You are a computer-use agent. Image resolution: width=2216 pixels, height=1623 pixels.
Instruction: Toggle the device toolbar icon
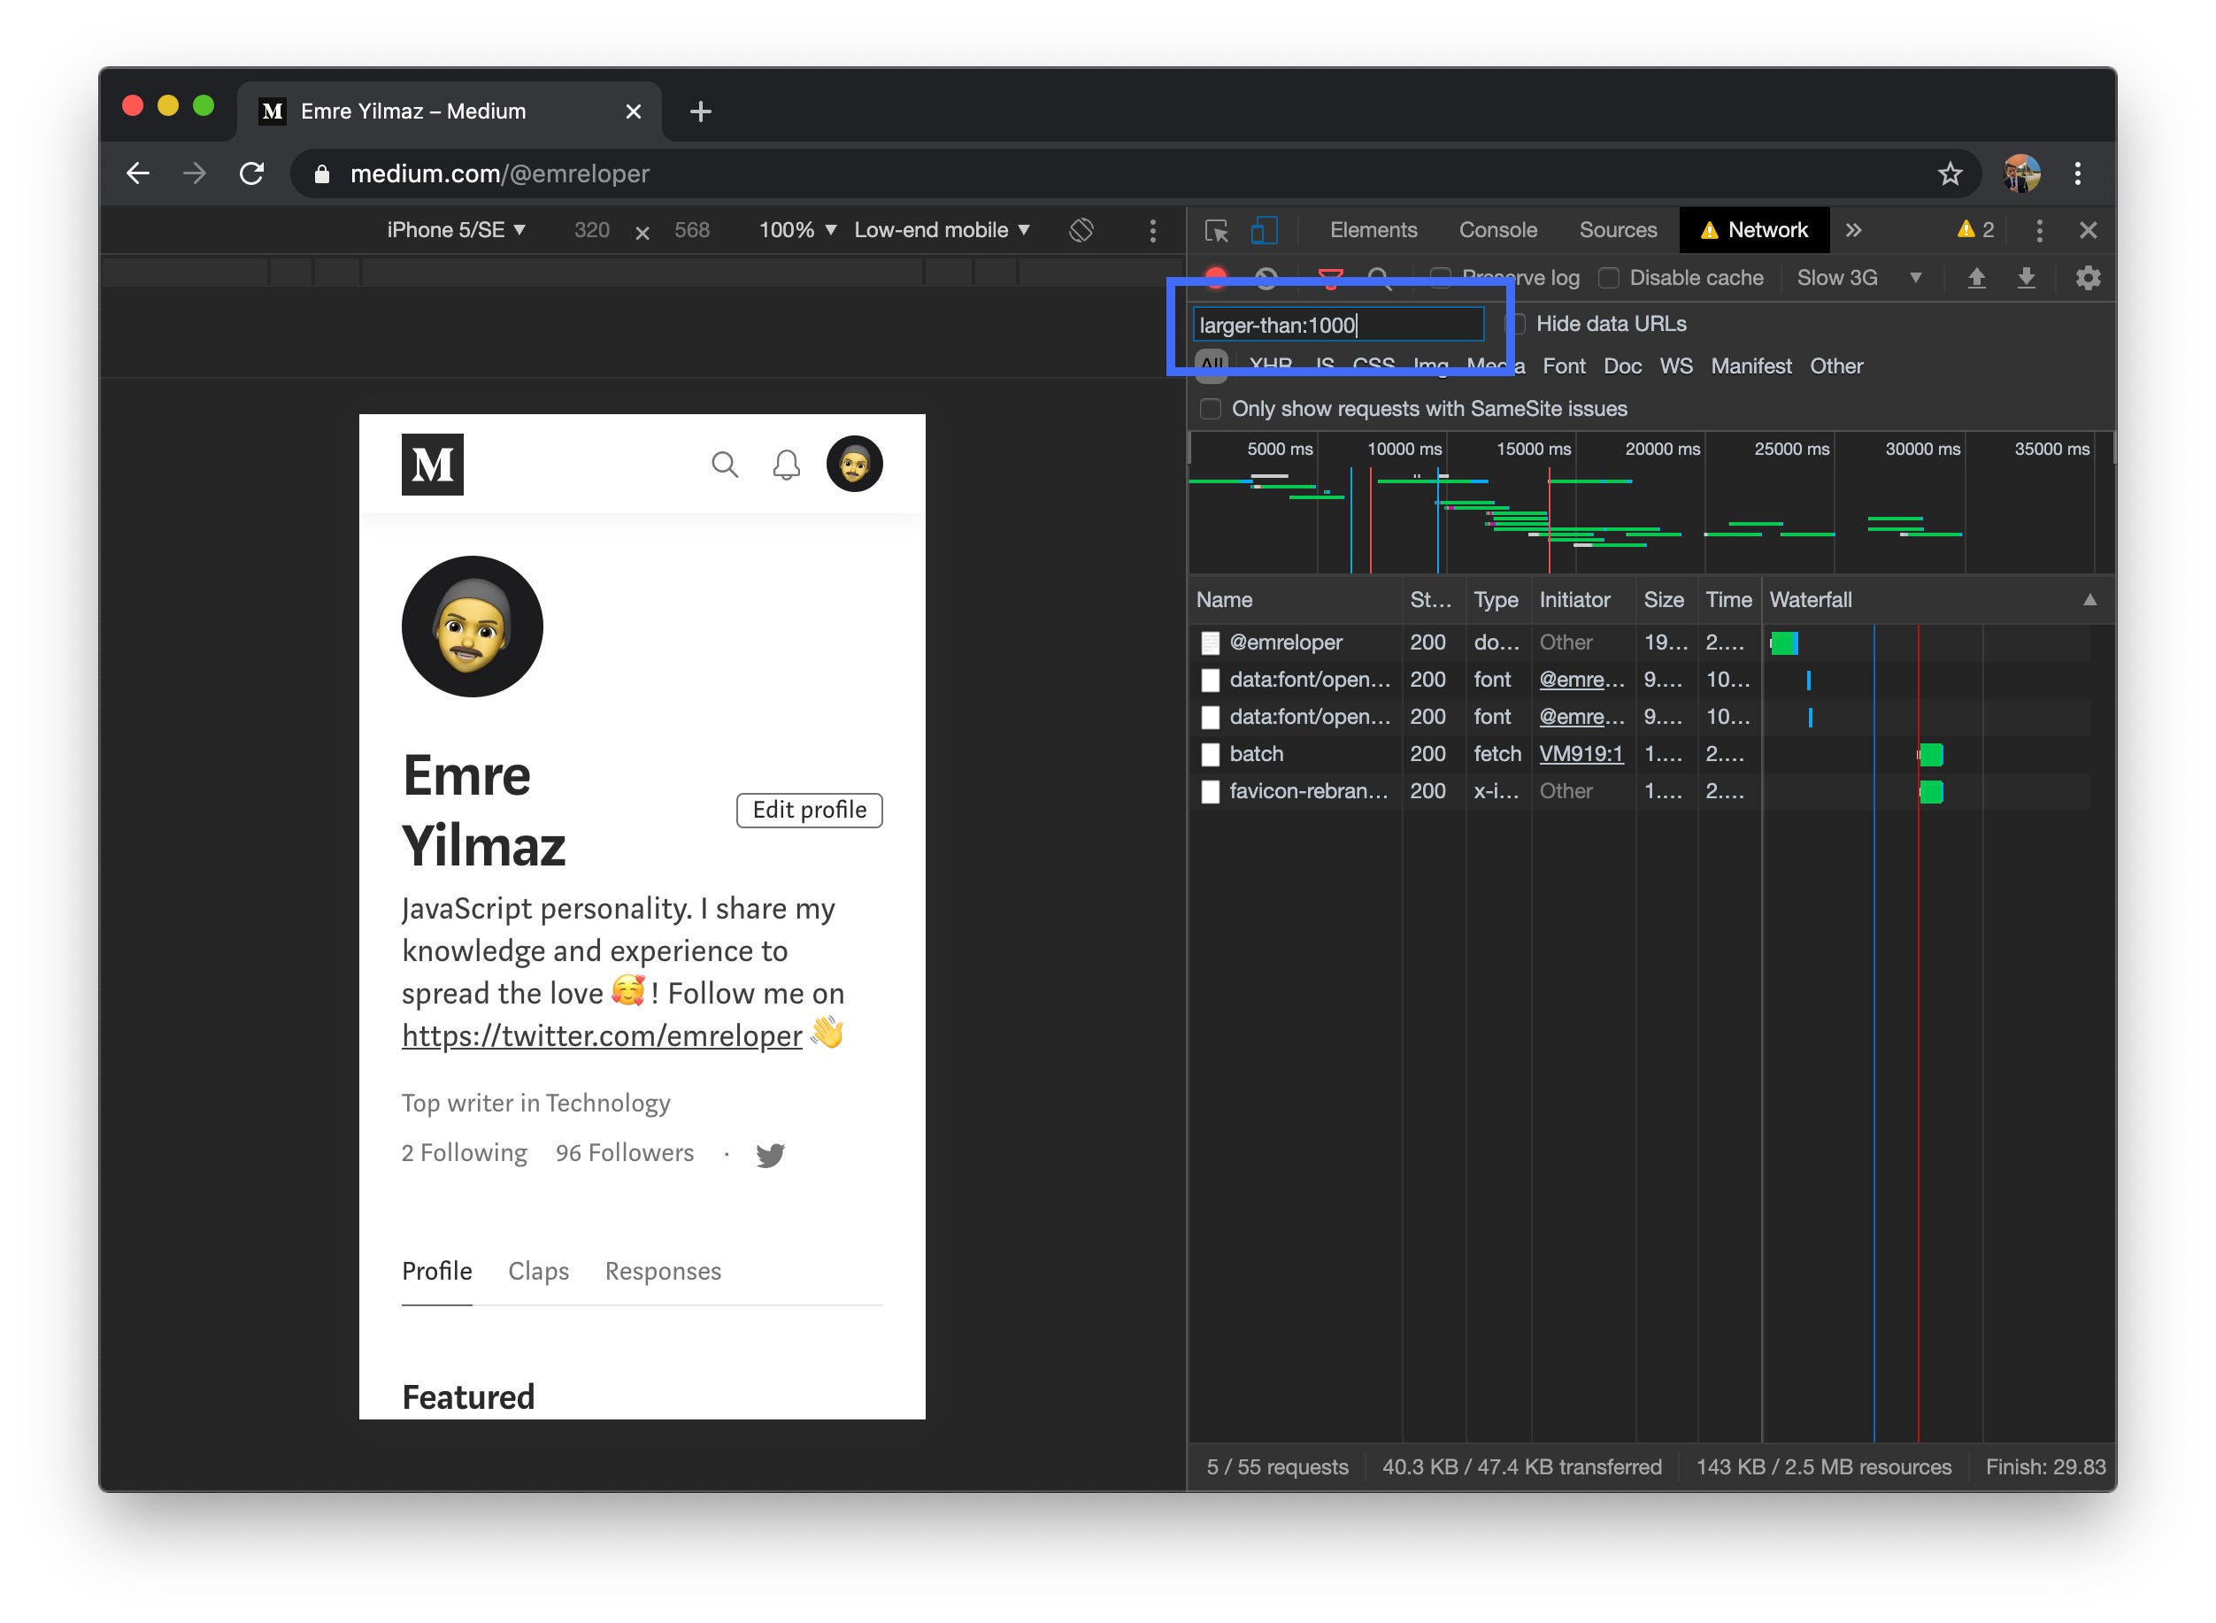point(1263,230)
